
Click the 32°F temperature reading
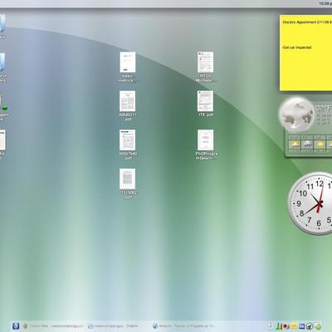pyautogui.click(x=324, y=108)
